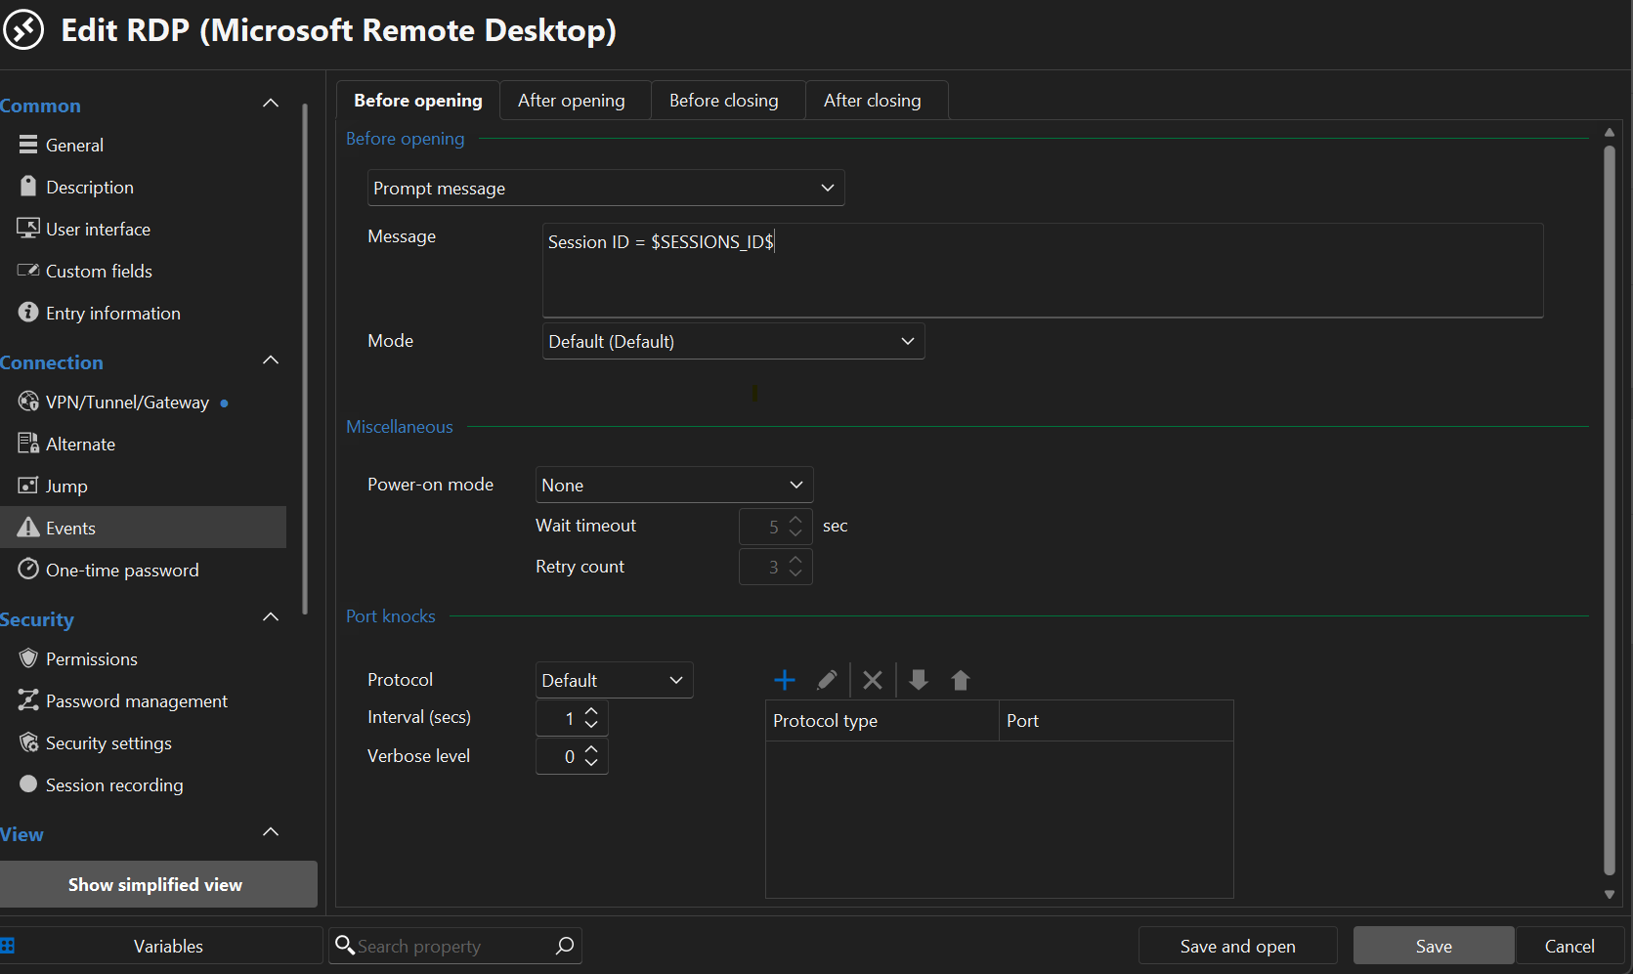Cancel the edit dialog
The image size is (1633, 974).
coord(1569,946)
